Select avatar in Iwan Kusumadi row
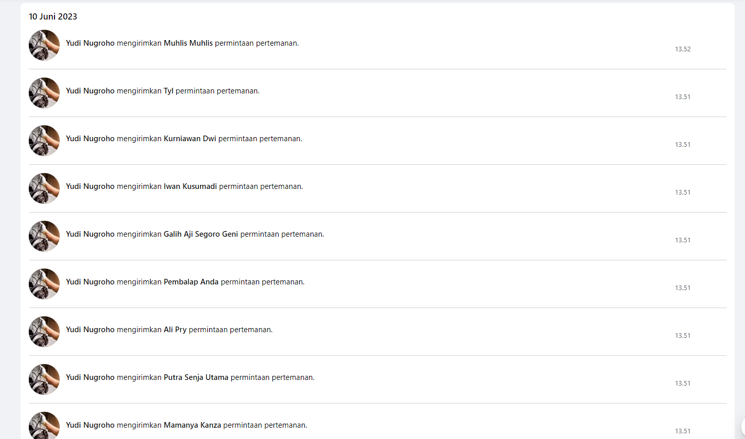Image resolution: width=745 pixels, height=439 pixels. 44,188
